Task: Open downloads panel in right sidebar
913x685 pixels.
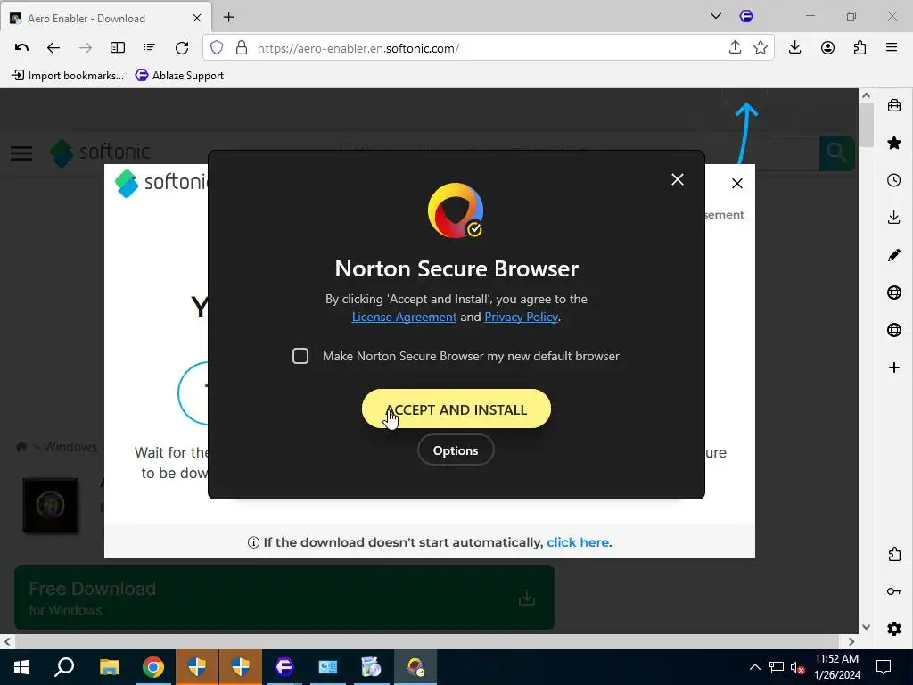Action: [x=894, y=218]
